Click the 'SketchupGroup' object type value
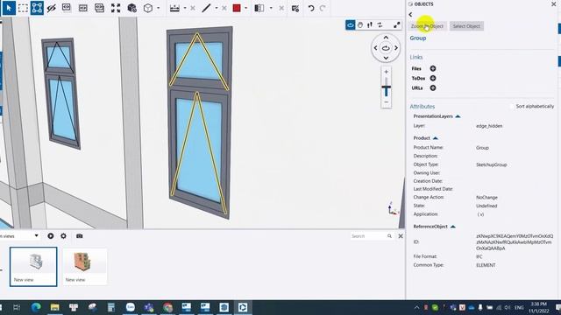This screenshot has height=315, width=561. pos(491,164)
